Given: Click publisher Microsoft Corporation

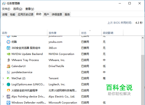Looking at the screenshot, I should coord(63,103).
